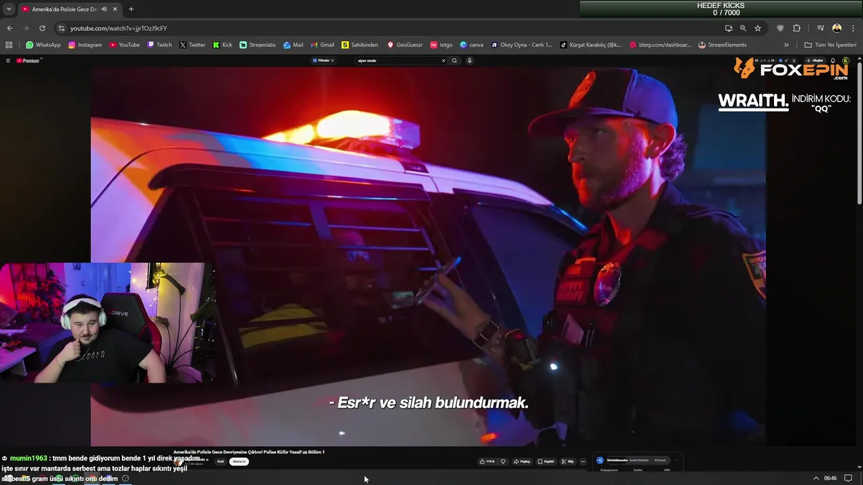Expand the hidden bookmarks chevron
The width and height of the screenshot is (863, 485).
[786, 45]
